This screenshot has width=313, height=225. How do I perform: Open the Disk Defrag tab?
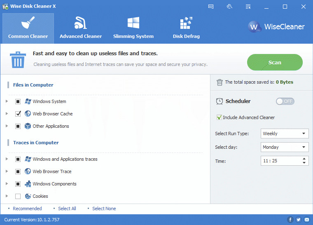pos(186,28)
